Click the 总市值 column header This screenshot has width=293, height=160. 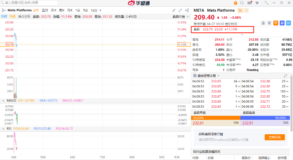[282, 158]
